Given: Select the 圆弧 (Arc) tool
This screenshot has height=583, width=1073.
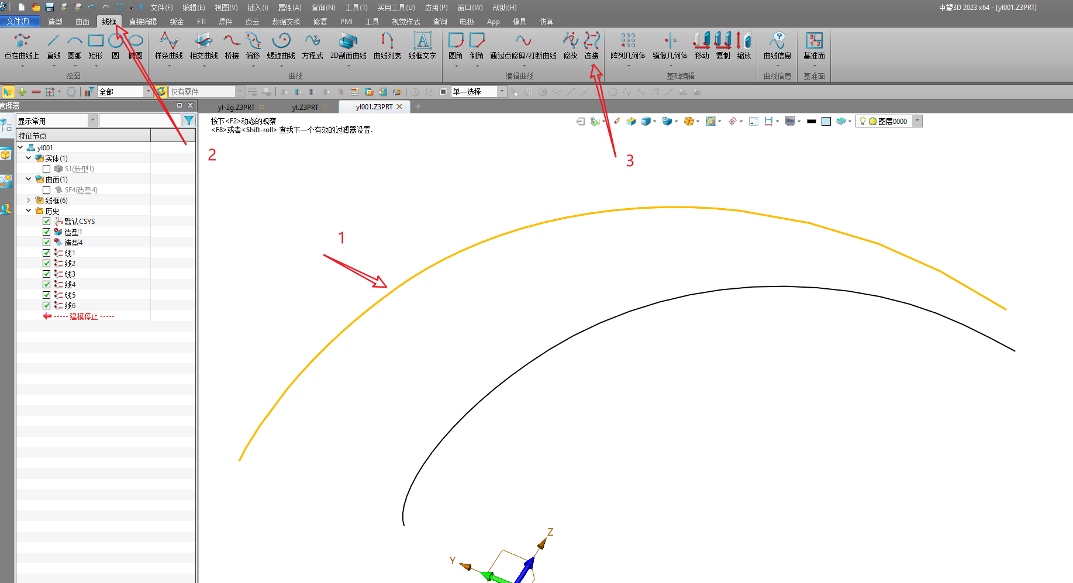Looking at the screenshot, I should [74, 46].
